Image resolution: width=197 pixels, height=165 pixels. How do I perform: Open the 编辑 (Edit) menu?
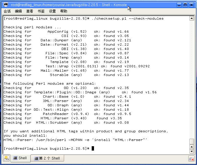click(18, 11)
